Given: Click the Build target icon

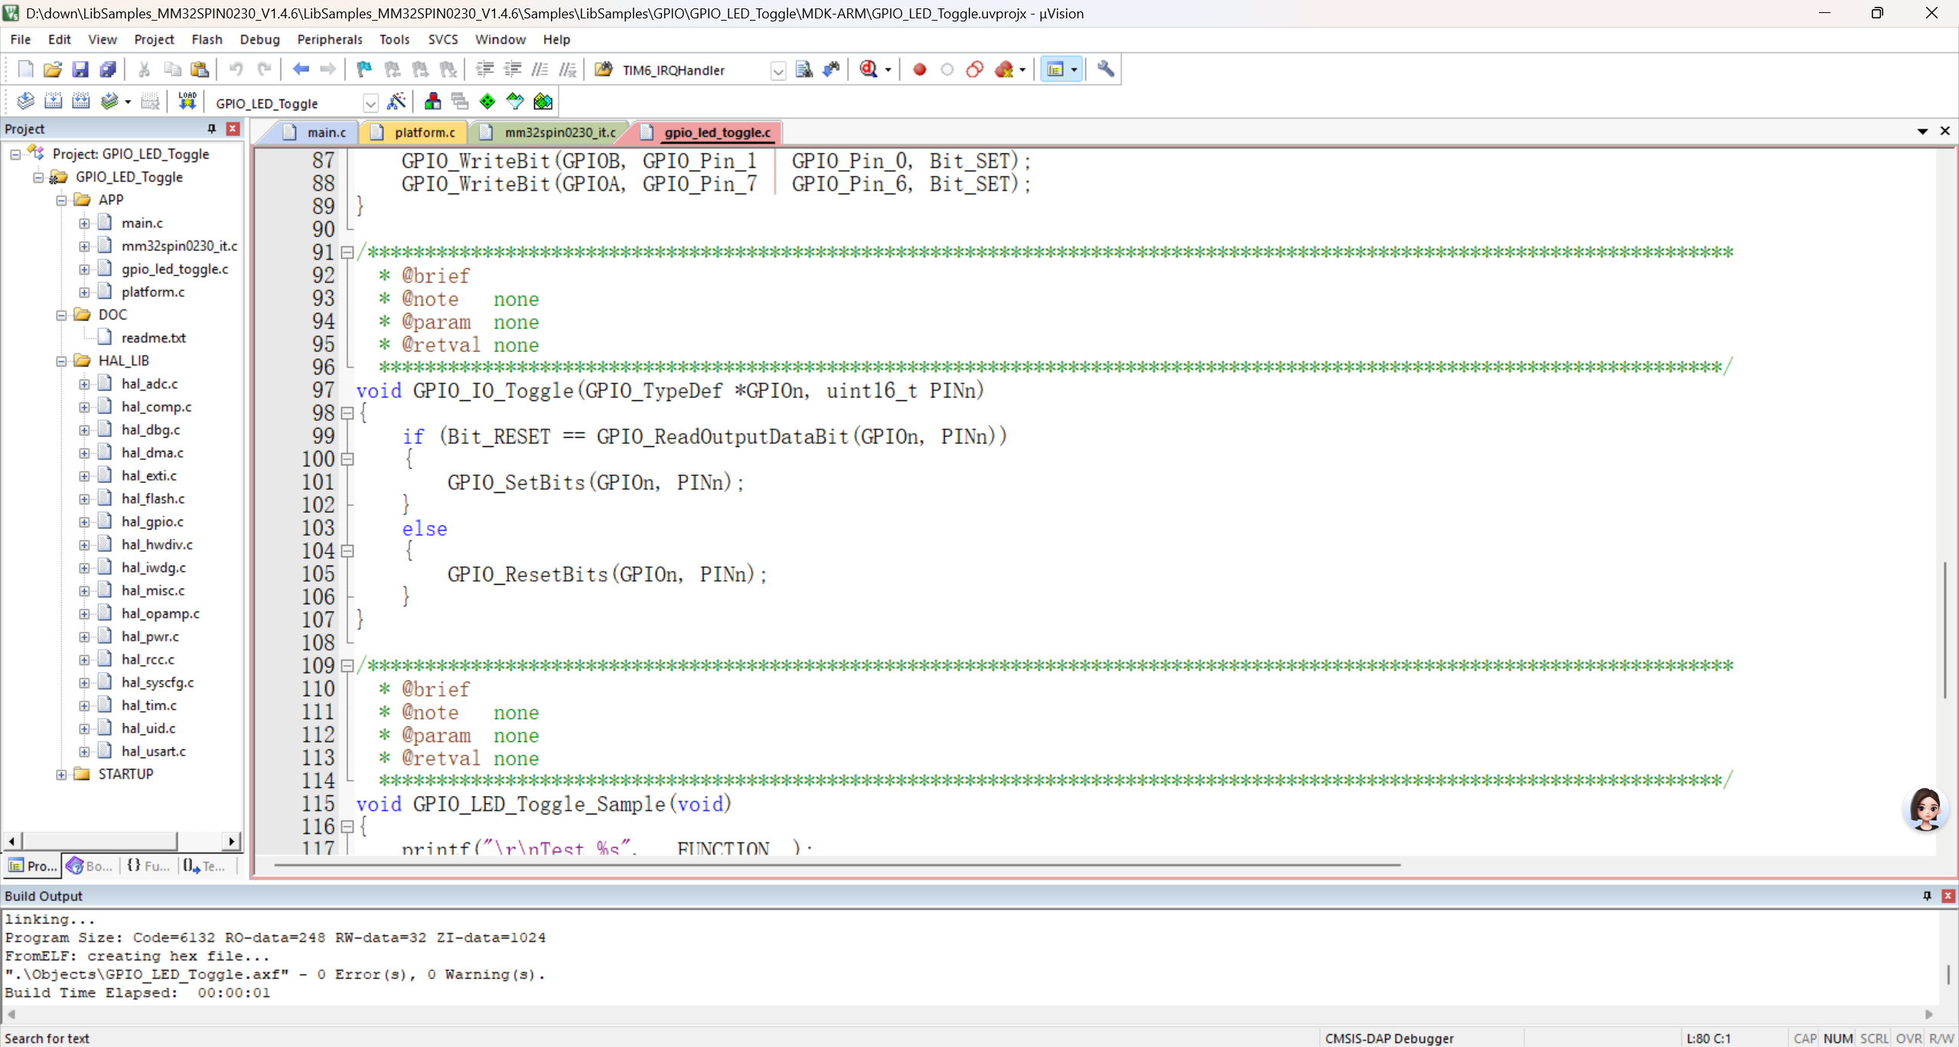Looking at the screenshot, I should coord(53,102).
